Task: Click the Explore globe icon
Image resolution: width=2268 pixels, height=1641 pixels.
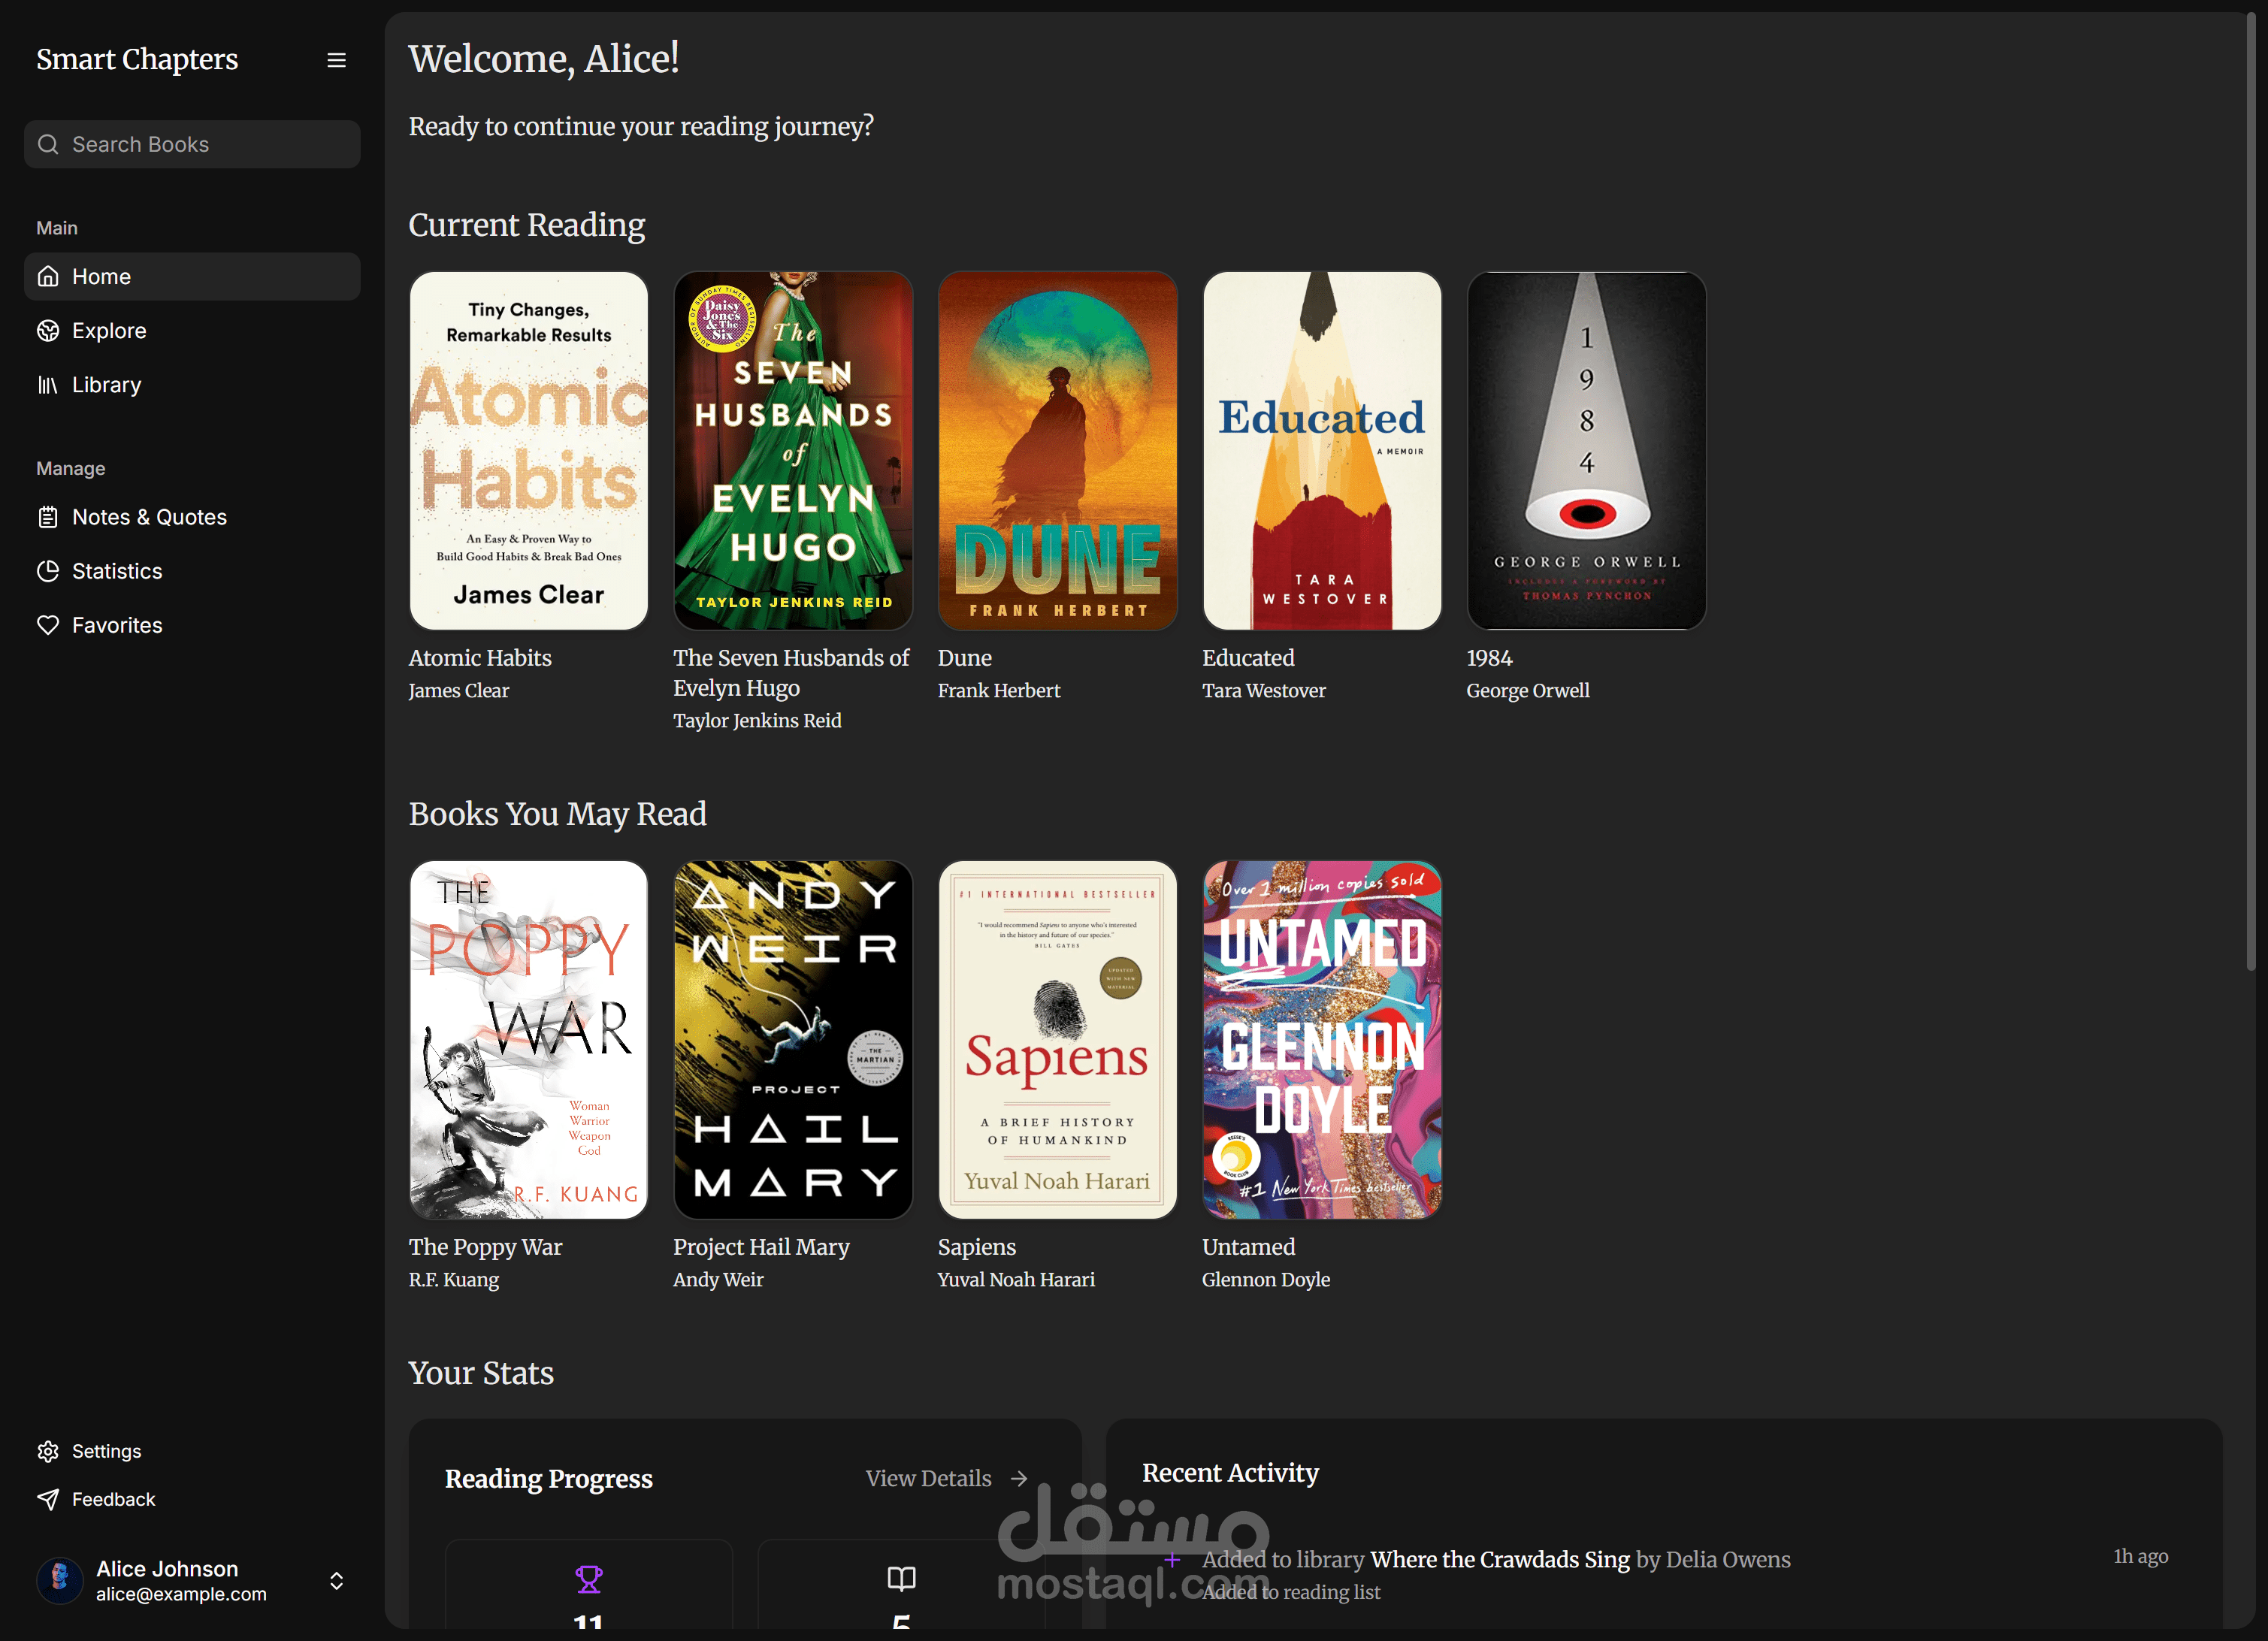Action: [48, 331]
